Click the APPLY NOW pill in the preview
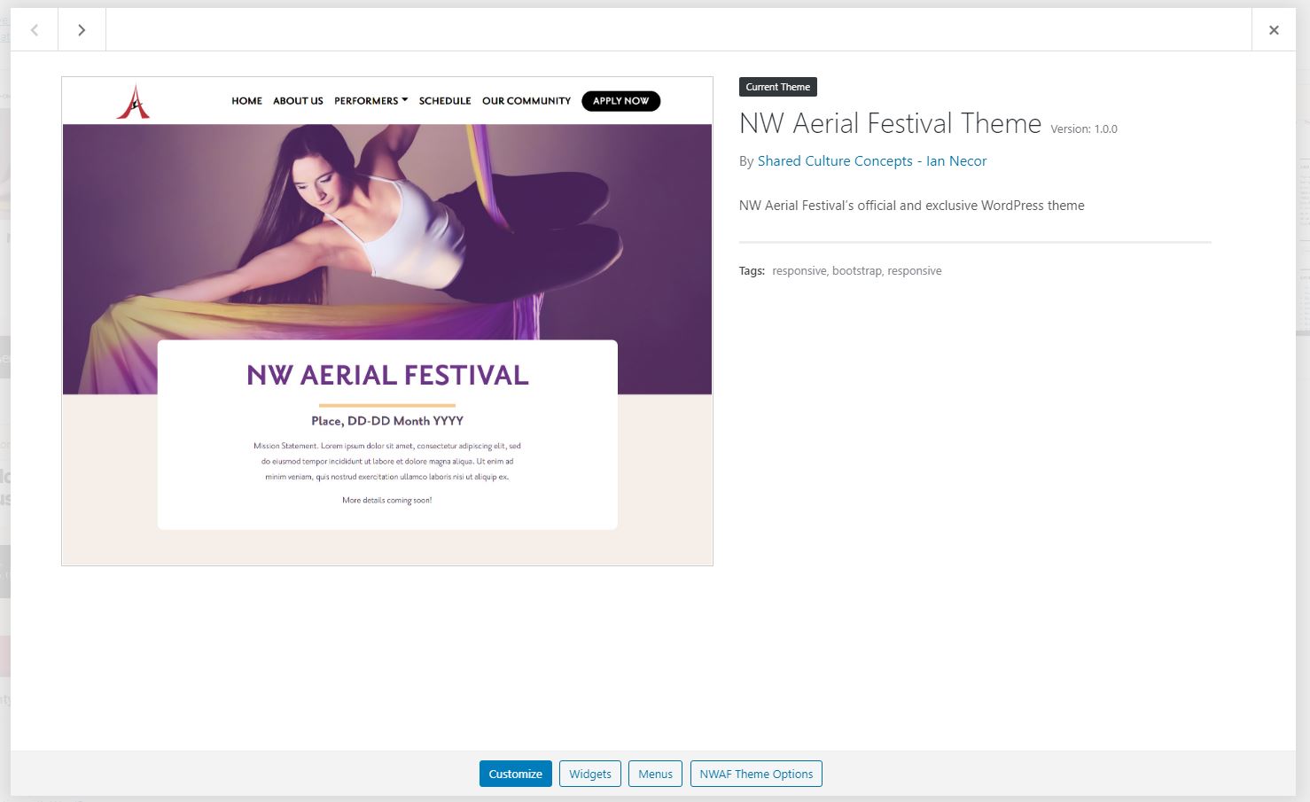The width and height of the screenshot is (1310, 802). (621, 101)
